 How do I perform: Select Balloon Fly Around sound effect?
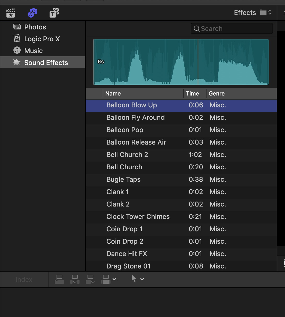click(x=181, y=118)
